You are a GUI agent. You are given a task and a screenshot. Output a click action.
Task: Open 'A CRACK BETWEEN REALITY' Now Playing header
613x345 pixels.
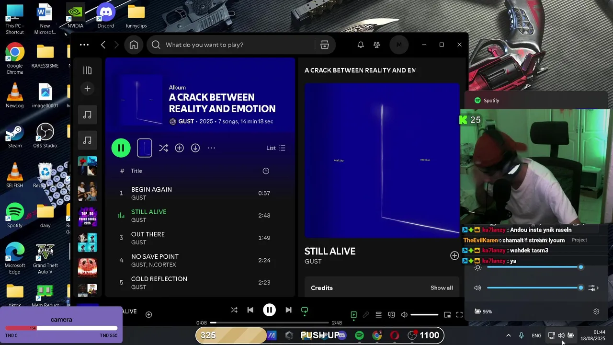tap(360, 70)
